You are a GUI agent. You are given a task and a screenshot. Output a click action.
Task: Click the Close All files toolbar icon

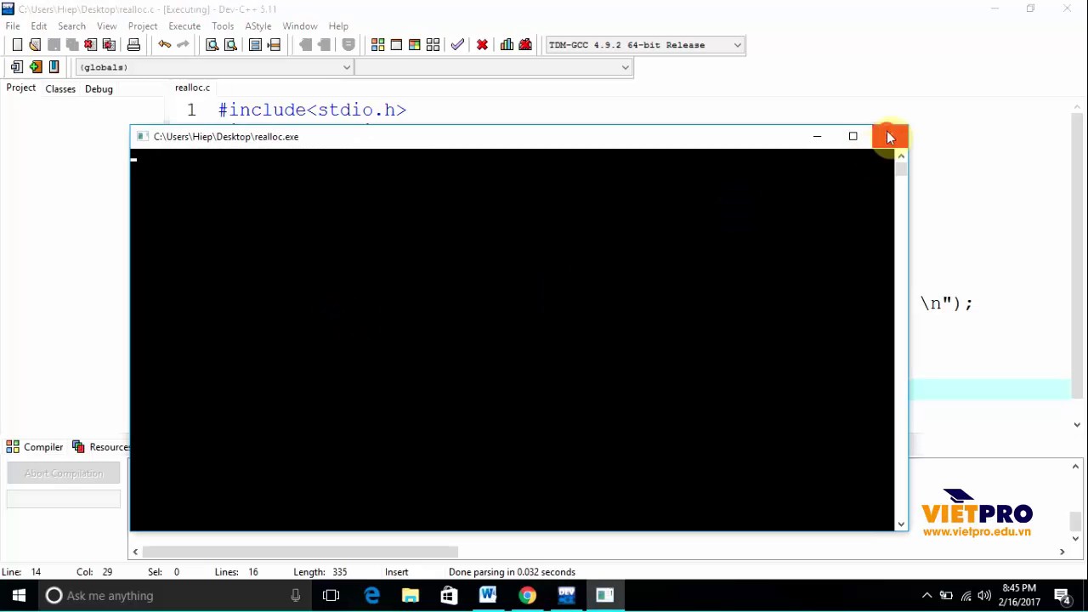coord(109,45)
